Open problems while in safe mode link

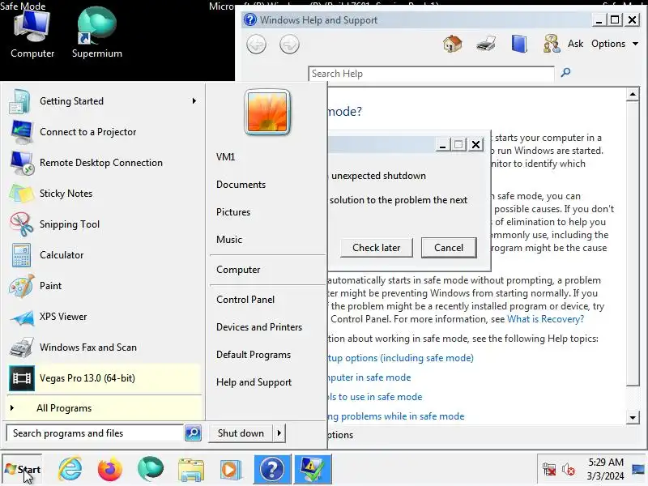pos(396,416)
